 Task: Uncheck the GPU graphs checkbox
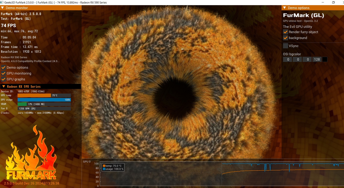[x=3, y=79]
